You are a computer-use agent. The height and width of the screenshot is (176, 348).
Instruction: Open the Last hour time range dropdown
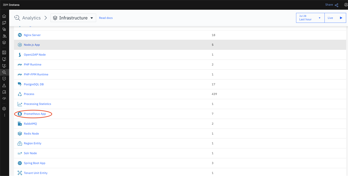coord(310,18)
